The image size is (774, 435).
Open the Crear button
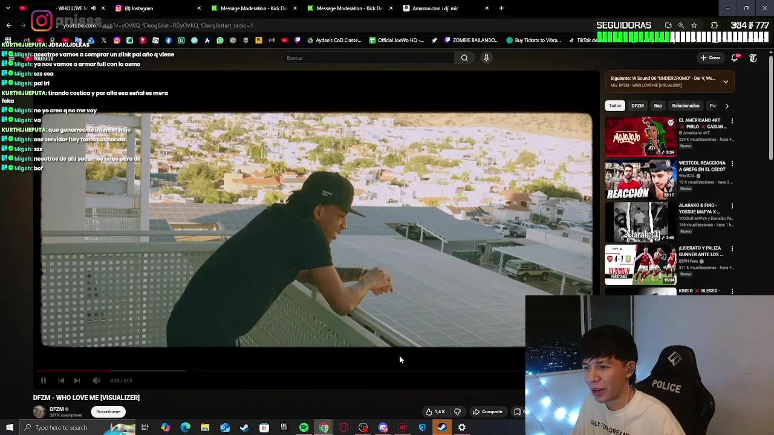tap(711, 58)
